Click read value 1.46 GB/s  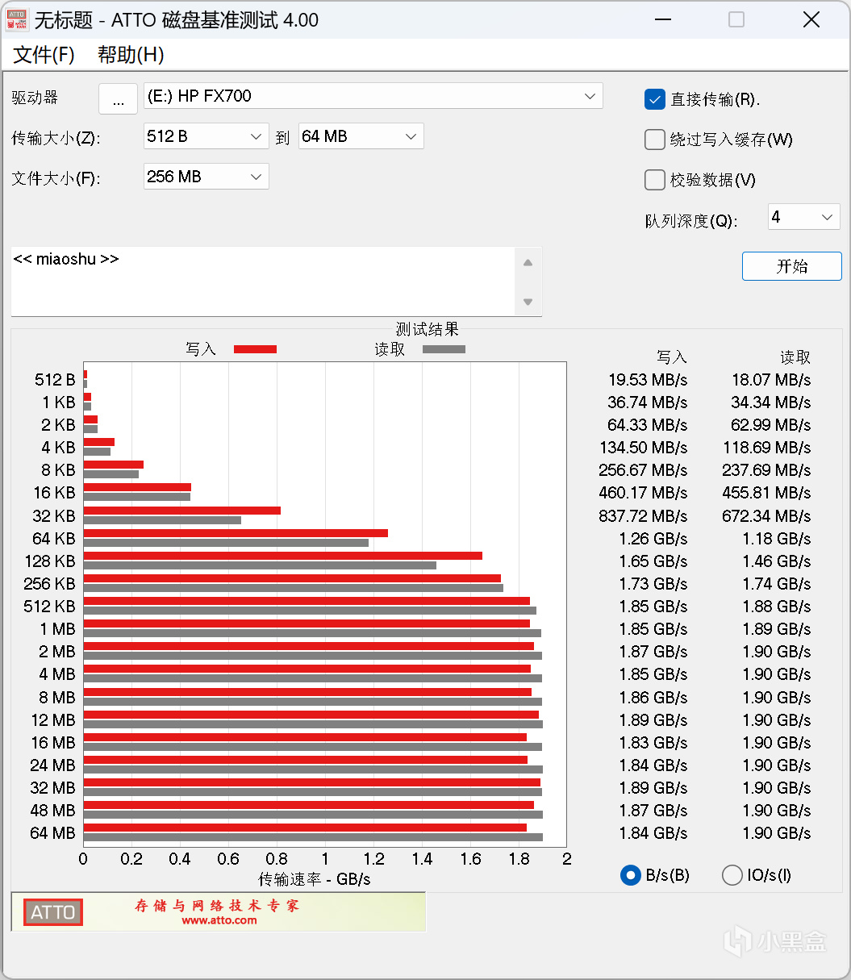pyautogui.click(x=777, y=561)
